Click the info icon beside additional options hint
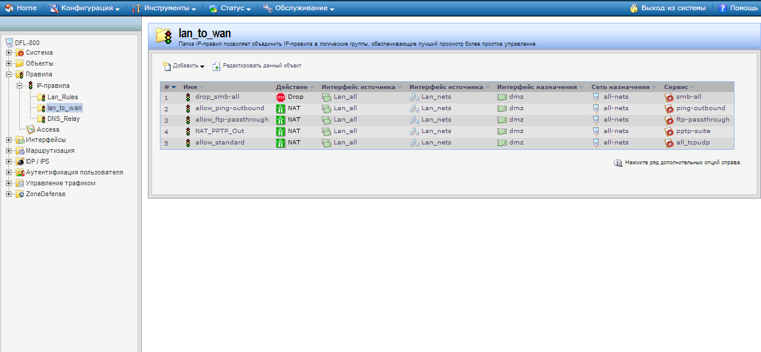 617,163
